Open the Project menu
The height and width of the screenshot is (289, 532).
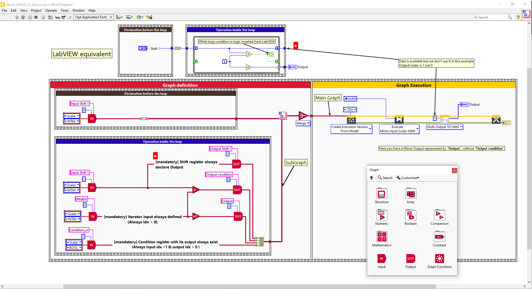36,11
